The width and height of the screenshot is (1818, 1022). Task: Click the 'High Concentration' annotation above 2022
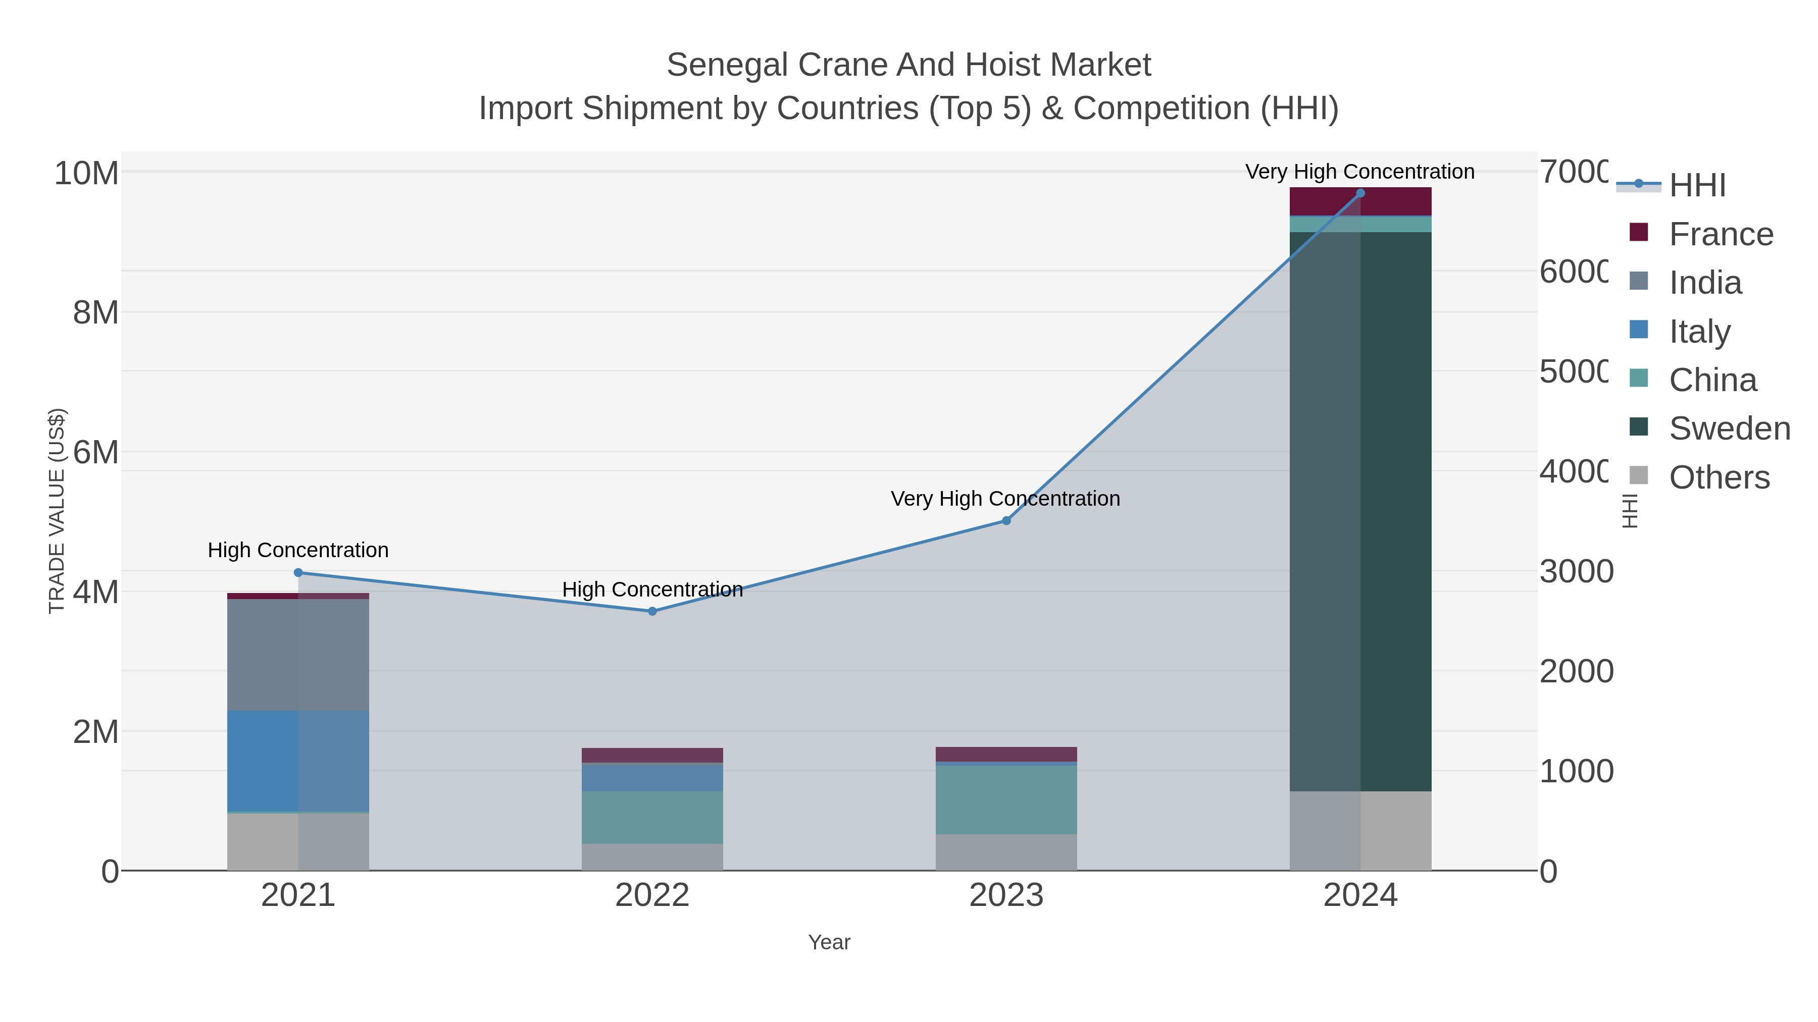pyautogui.click(x=652, y=589)
